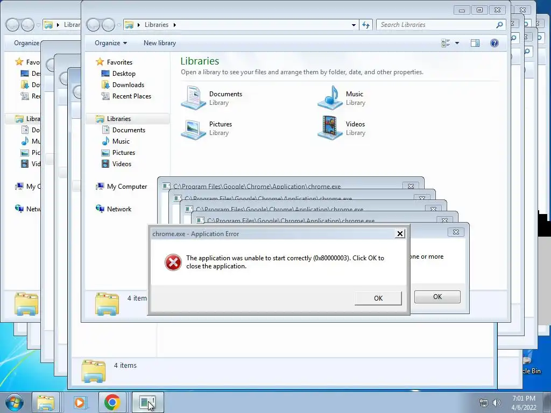The width and height of the screenshot is (551, 413).
Task: Click the search magnifier icon in front window
Action: click(499, 25)
